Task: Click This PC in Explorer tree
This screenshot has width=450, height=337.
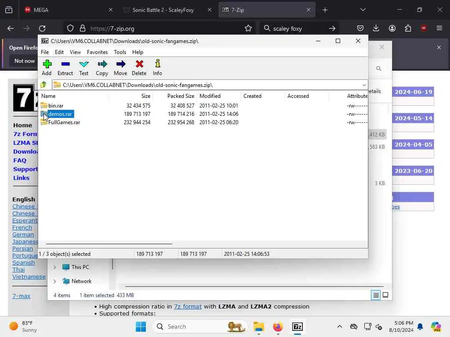Action: point(80,267)
